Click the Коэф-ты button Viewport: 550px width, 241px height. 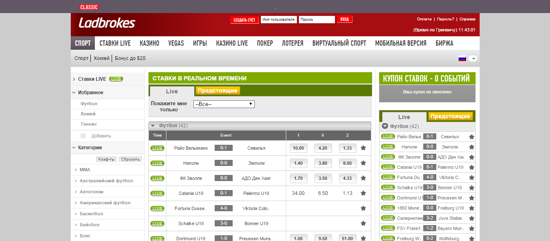click(106, 159)
